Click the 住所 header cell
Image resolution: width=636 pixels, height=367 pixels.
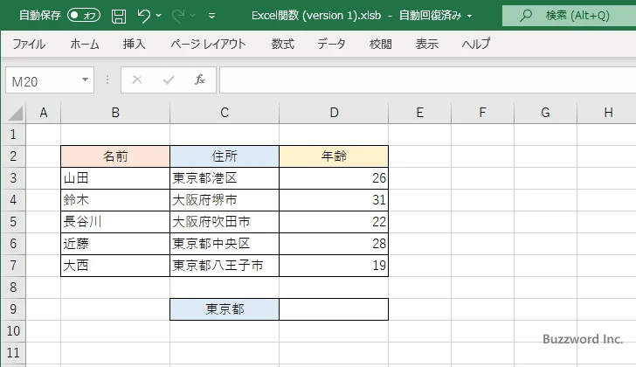click(x=225, y=156)
